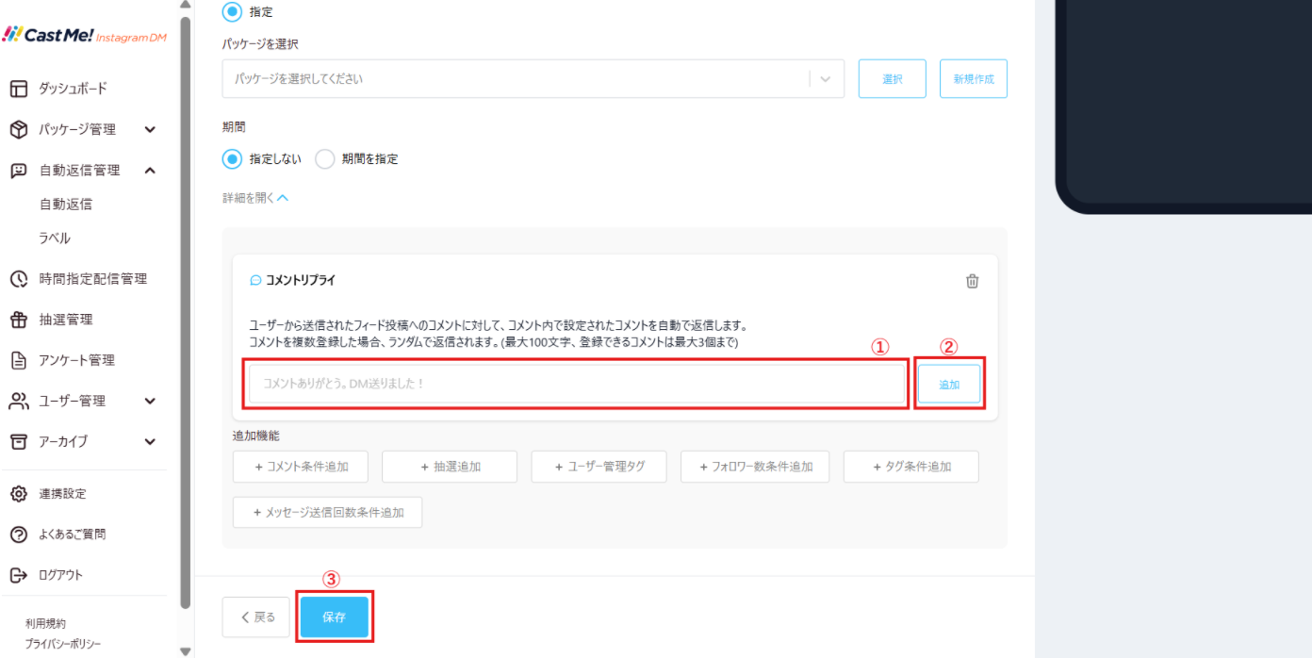Click the 連携設定 gear icon

19,494
